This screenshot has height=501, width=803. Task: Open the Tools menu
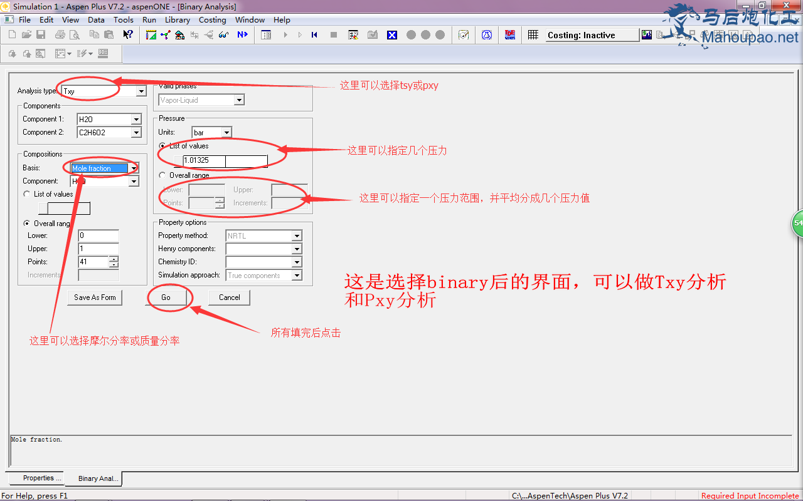pos(123,19)
